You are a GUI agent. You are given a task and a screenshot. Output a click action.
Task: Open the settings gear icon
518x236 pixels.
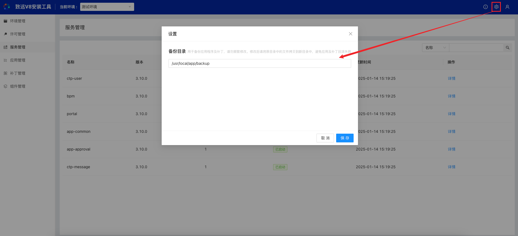(x=496, y=7)
